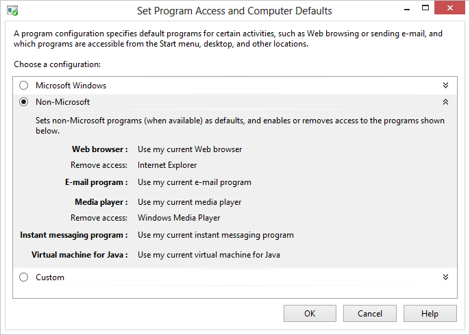Collapse the Non-Microsoft configuration chevron
Image resolution: width=470 pixels, height=335 pixels.
pyautogui.click(x=445, y=102)
